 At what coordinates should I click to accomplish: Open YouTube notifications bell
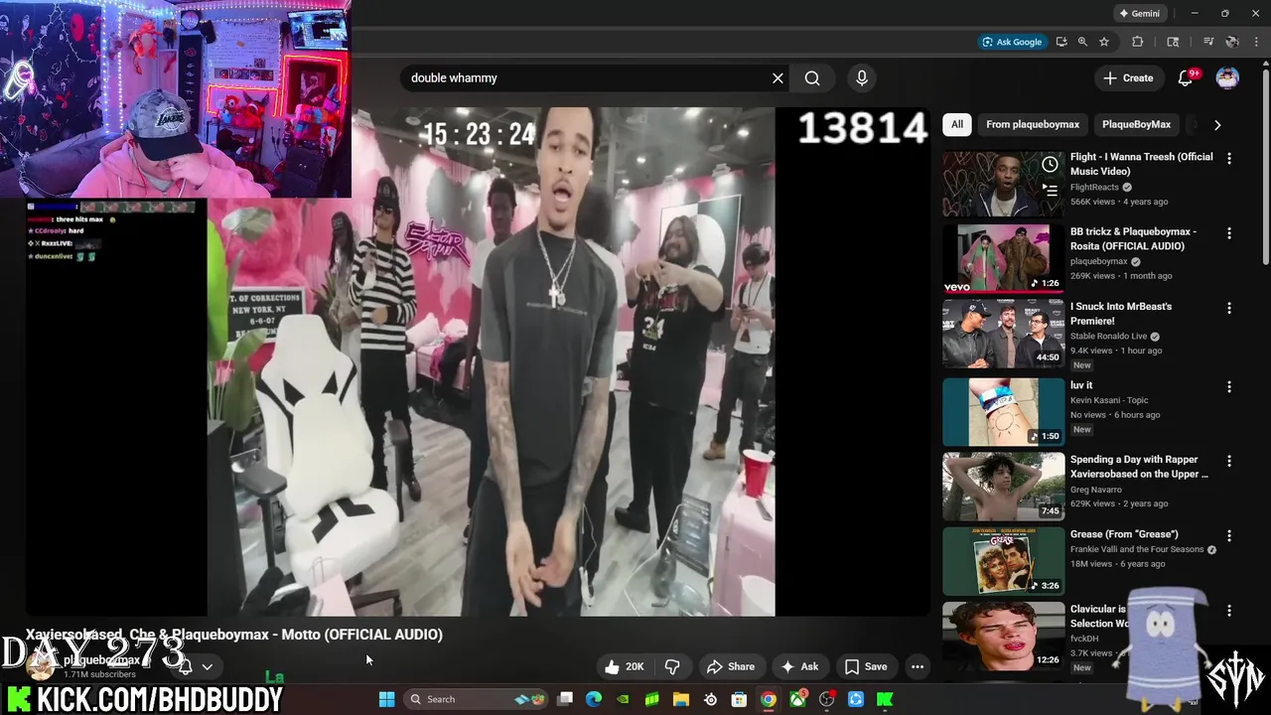click(1186, 77)
